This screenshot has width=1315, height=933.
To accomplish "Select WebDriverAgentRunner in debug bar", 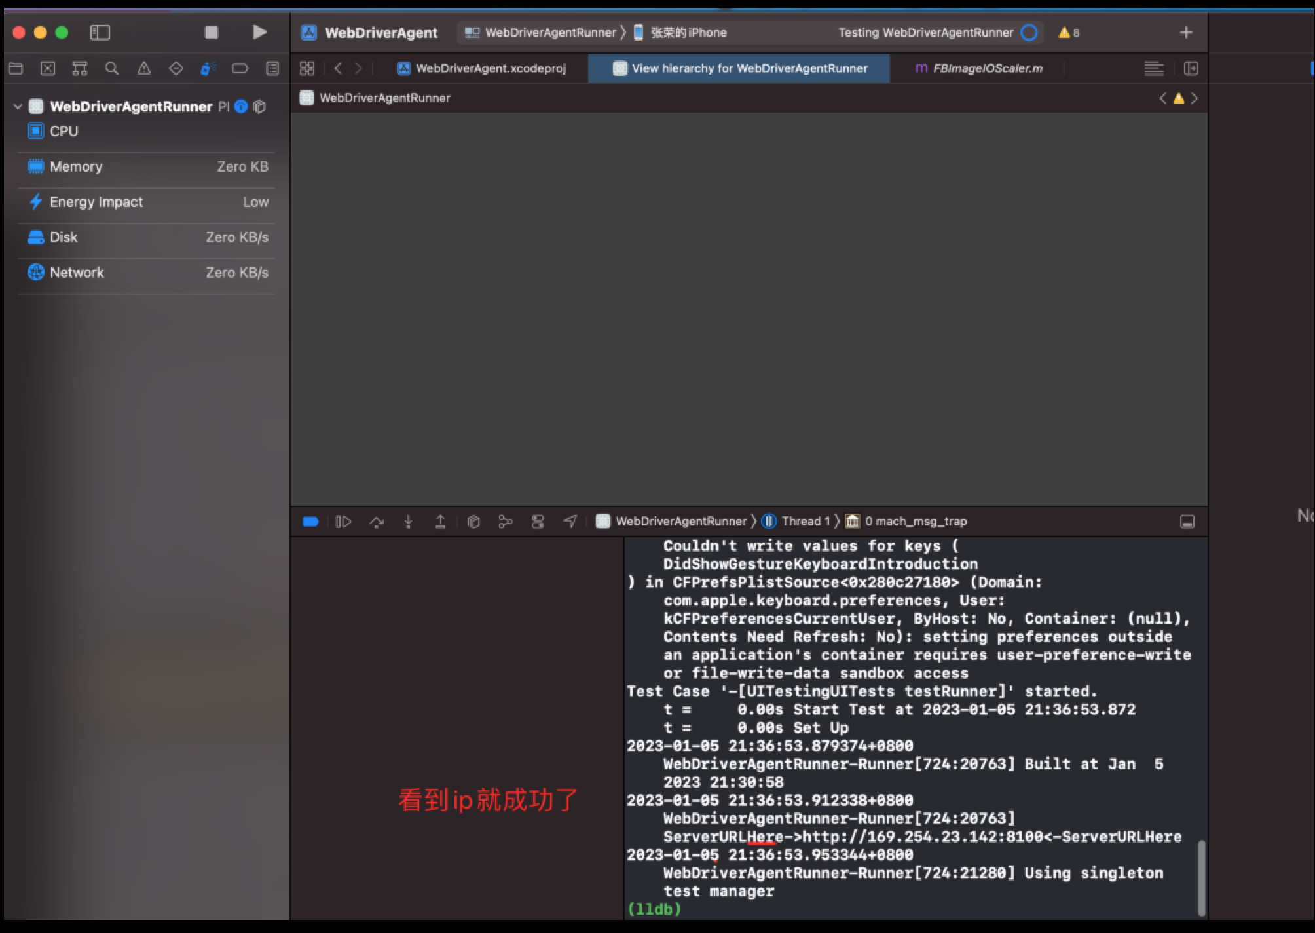I will (671, 522).
